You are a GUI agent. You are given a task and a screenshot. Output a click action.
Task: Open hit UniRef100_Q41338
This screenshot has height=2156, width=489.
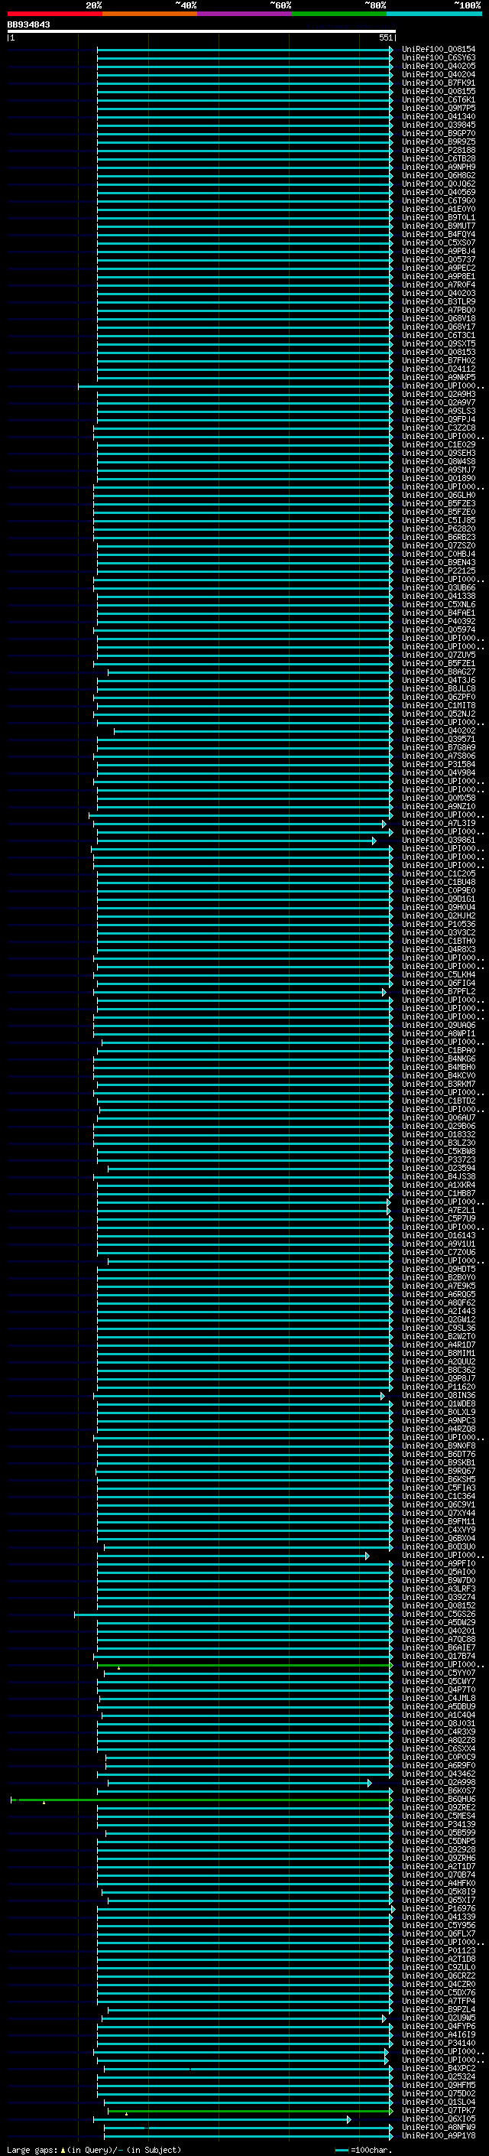(438, 596)
